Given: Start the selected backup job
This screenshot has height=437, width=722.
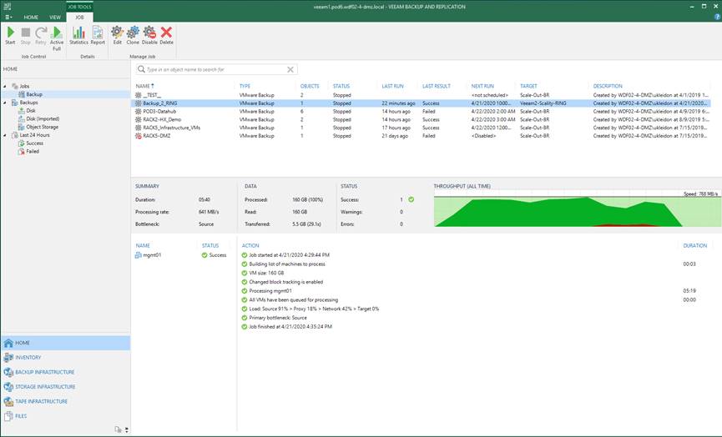Looking at the screenshot, I should click(10, 35).
